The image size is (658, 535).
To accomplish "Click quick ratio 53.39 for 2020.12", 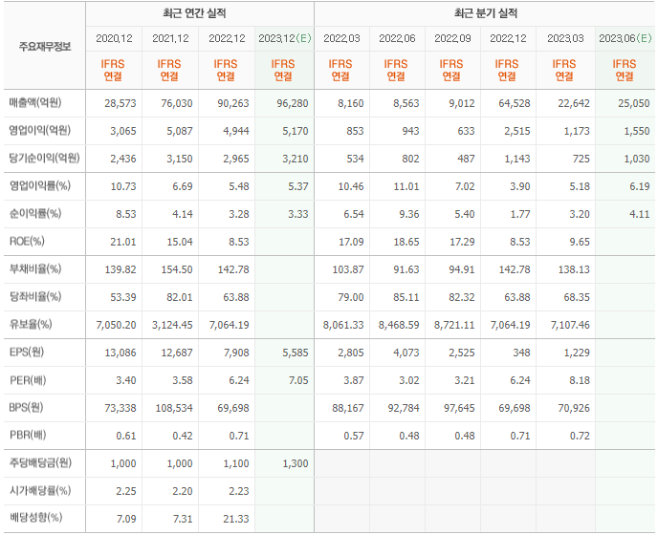I will [x=123, y=297].
